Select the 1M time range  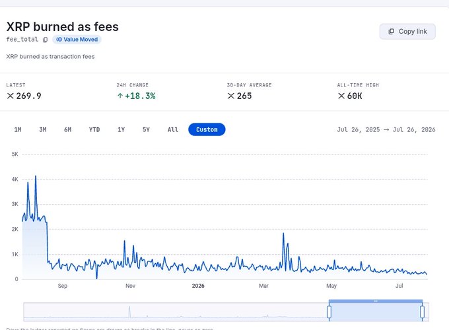[18, 129]
